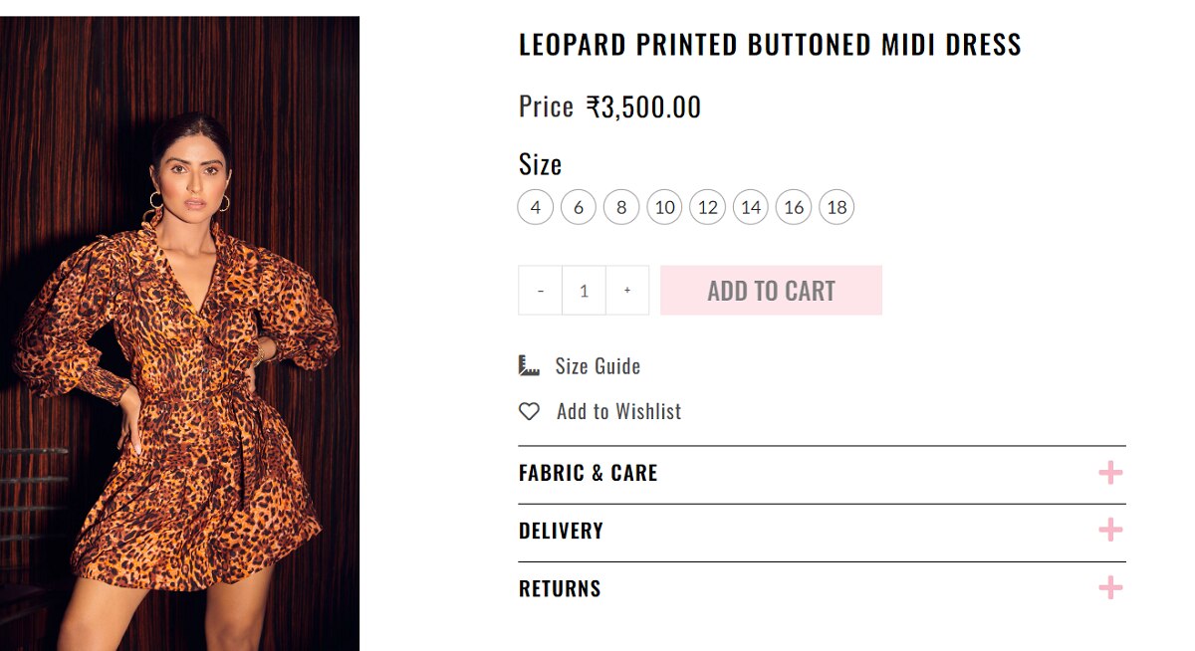This screenshot has height=651, width=1195.
Task: Pick size 16 circle
Action: [794, 207]
